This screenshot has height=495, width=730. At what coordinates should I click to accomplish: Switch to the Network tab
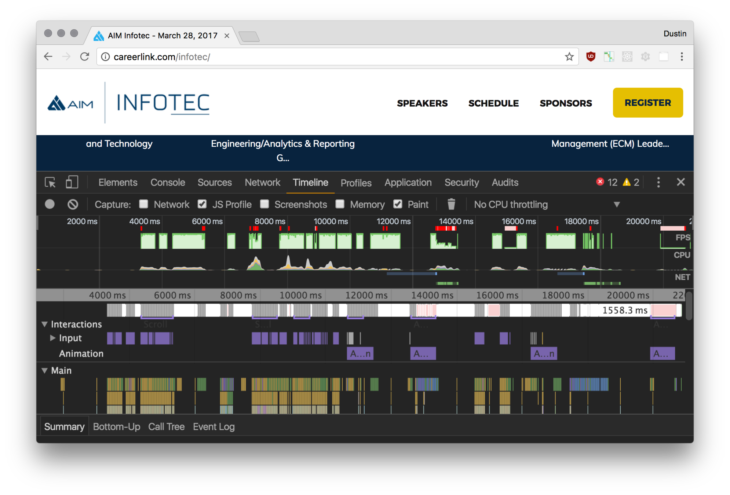(262, 182)
